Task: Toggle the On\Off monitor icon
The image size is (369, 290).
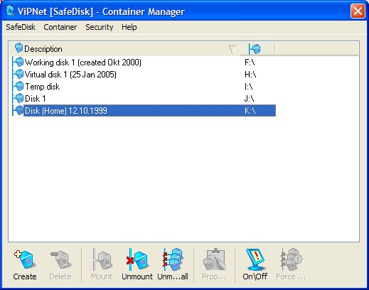Action: pos(255,259)
